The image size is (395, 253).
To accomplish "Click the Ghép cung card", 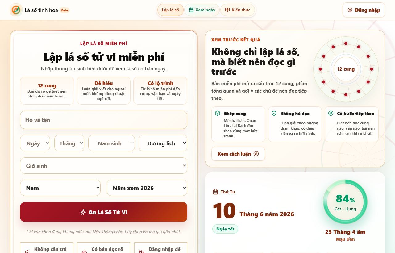I will pos(238,124).
